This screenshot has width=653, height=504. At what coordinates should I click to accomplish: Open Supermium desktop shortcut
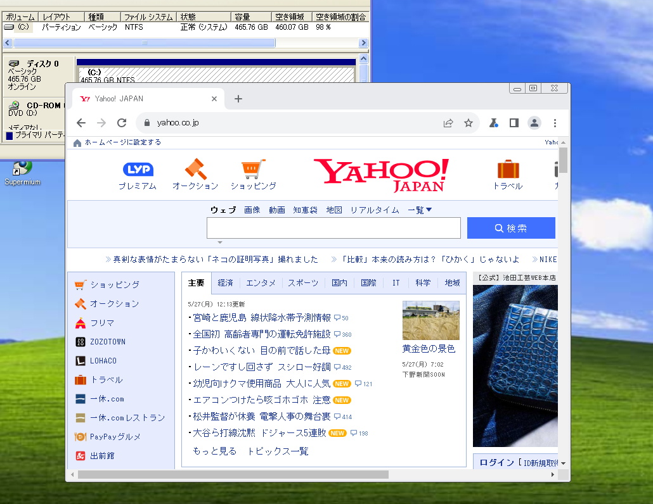22,174
